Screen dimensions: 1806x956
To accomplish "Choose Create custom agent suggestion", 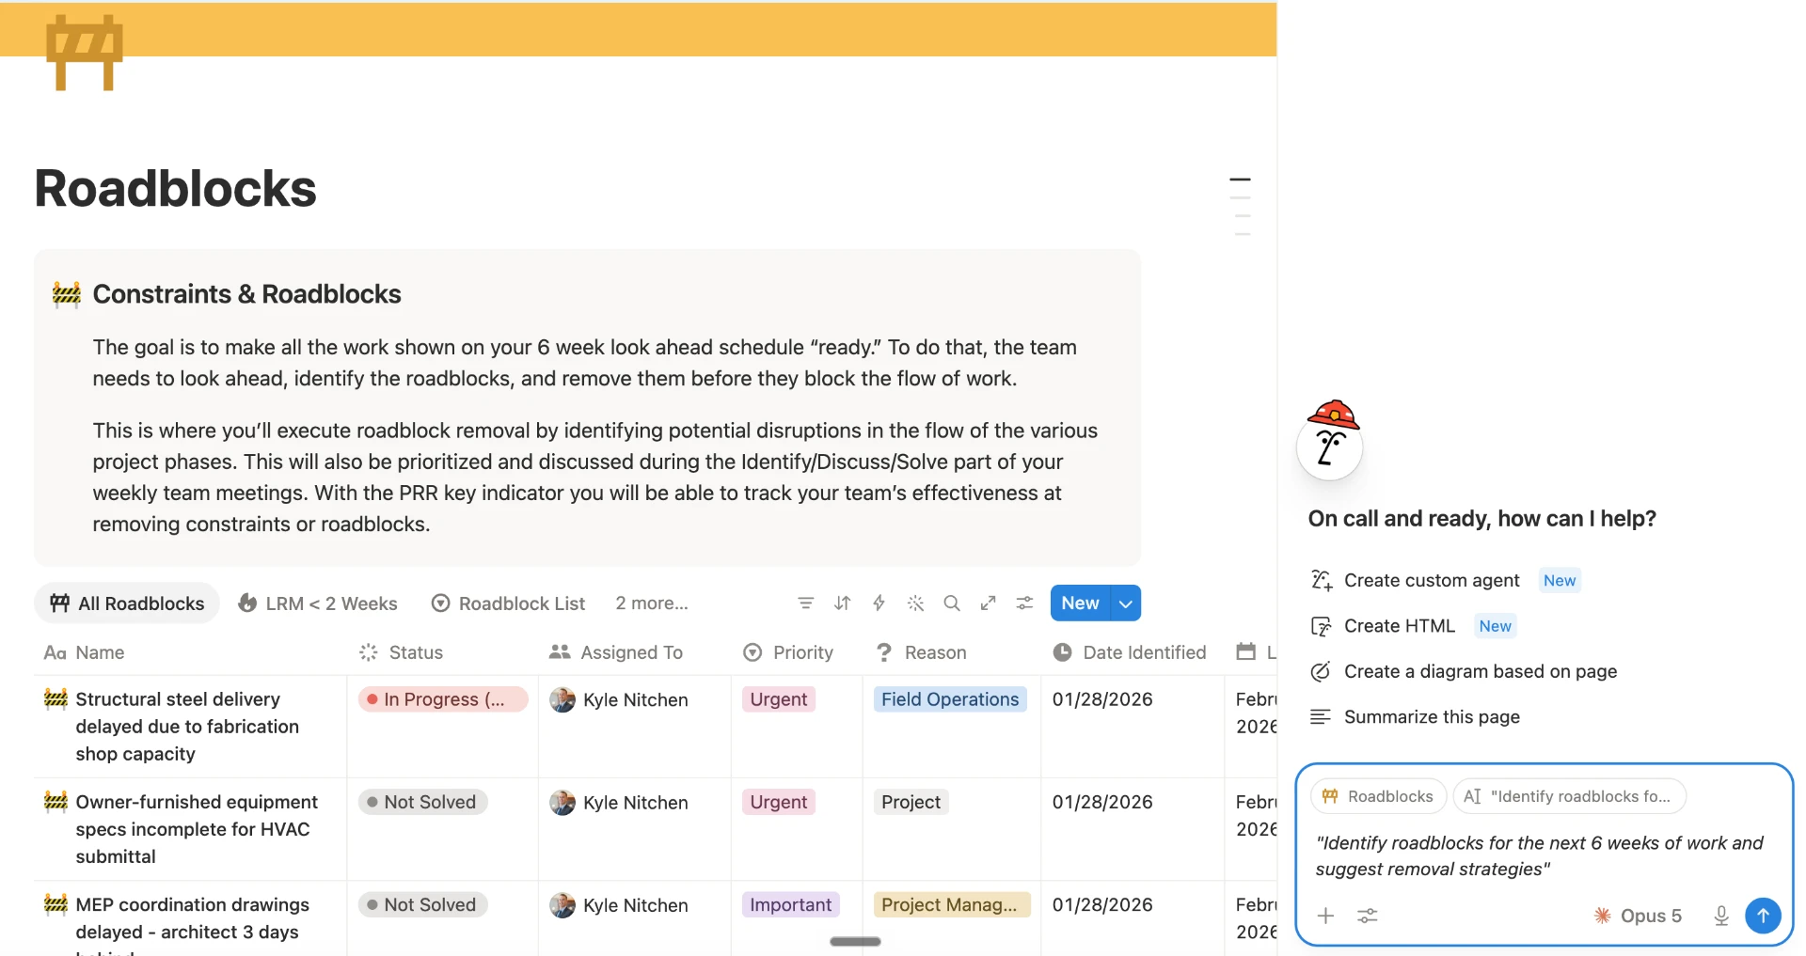I will click(x=1432, y=581).
